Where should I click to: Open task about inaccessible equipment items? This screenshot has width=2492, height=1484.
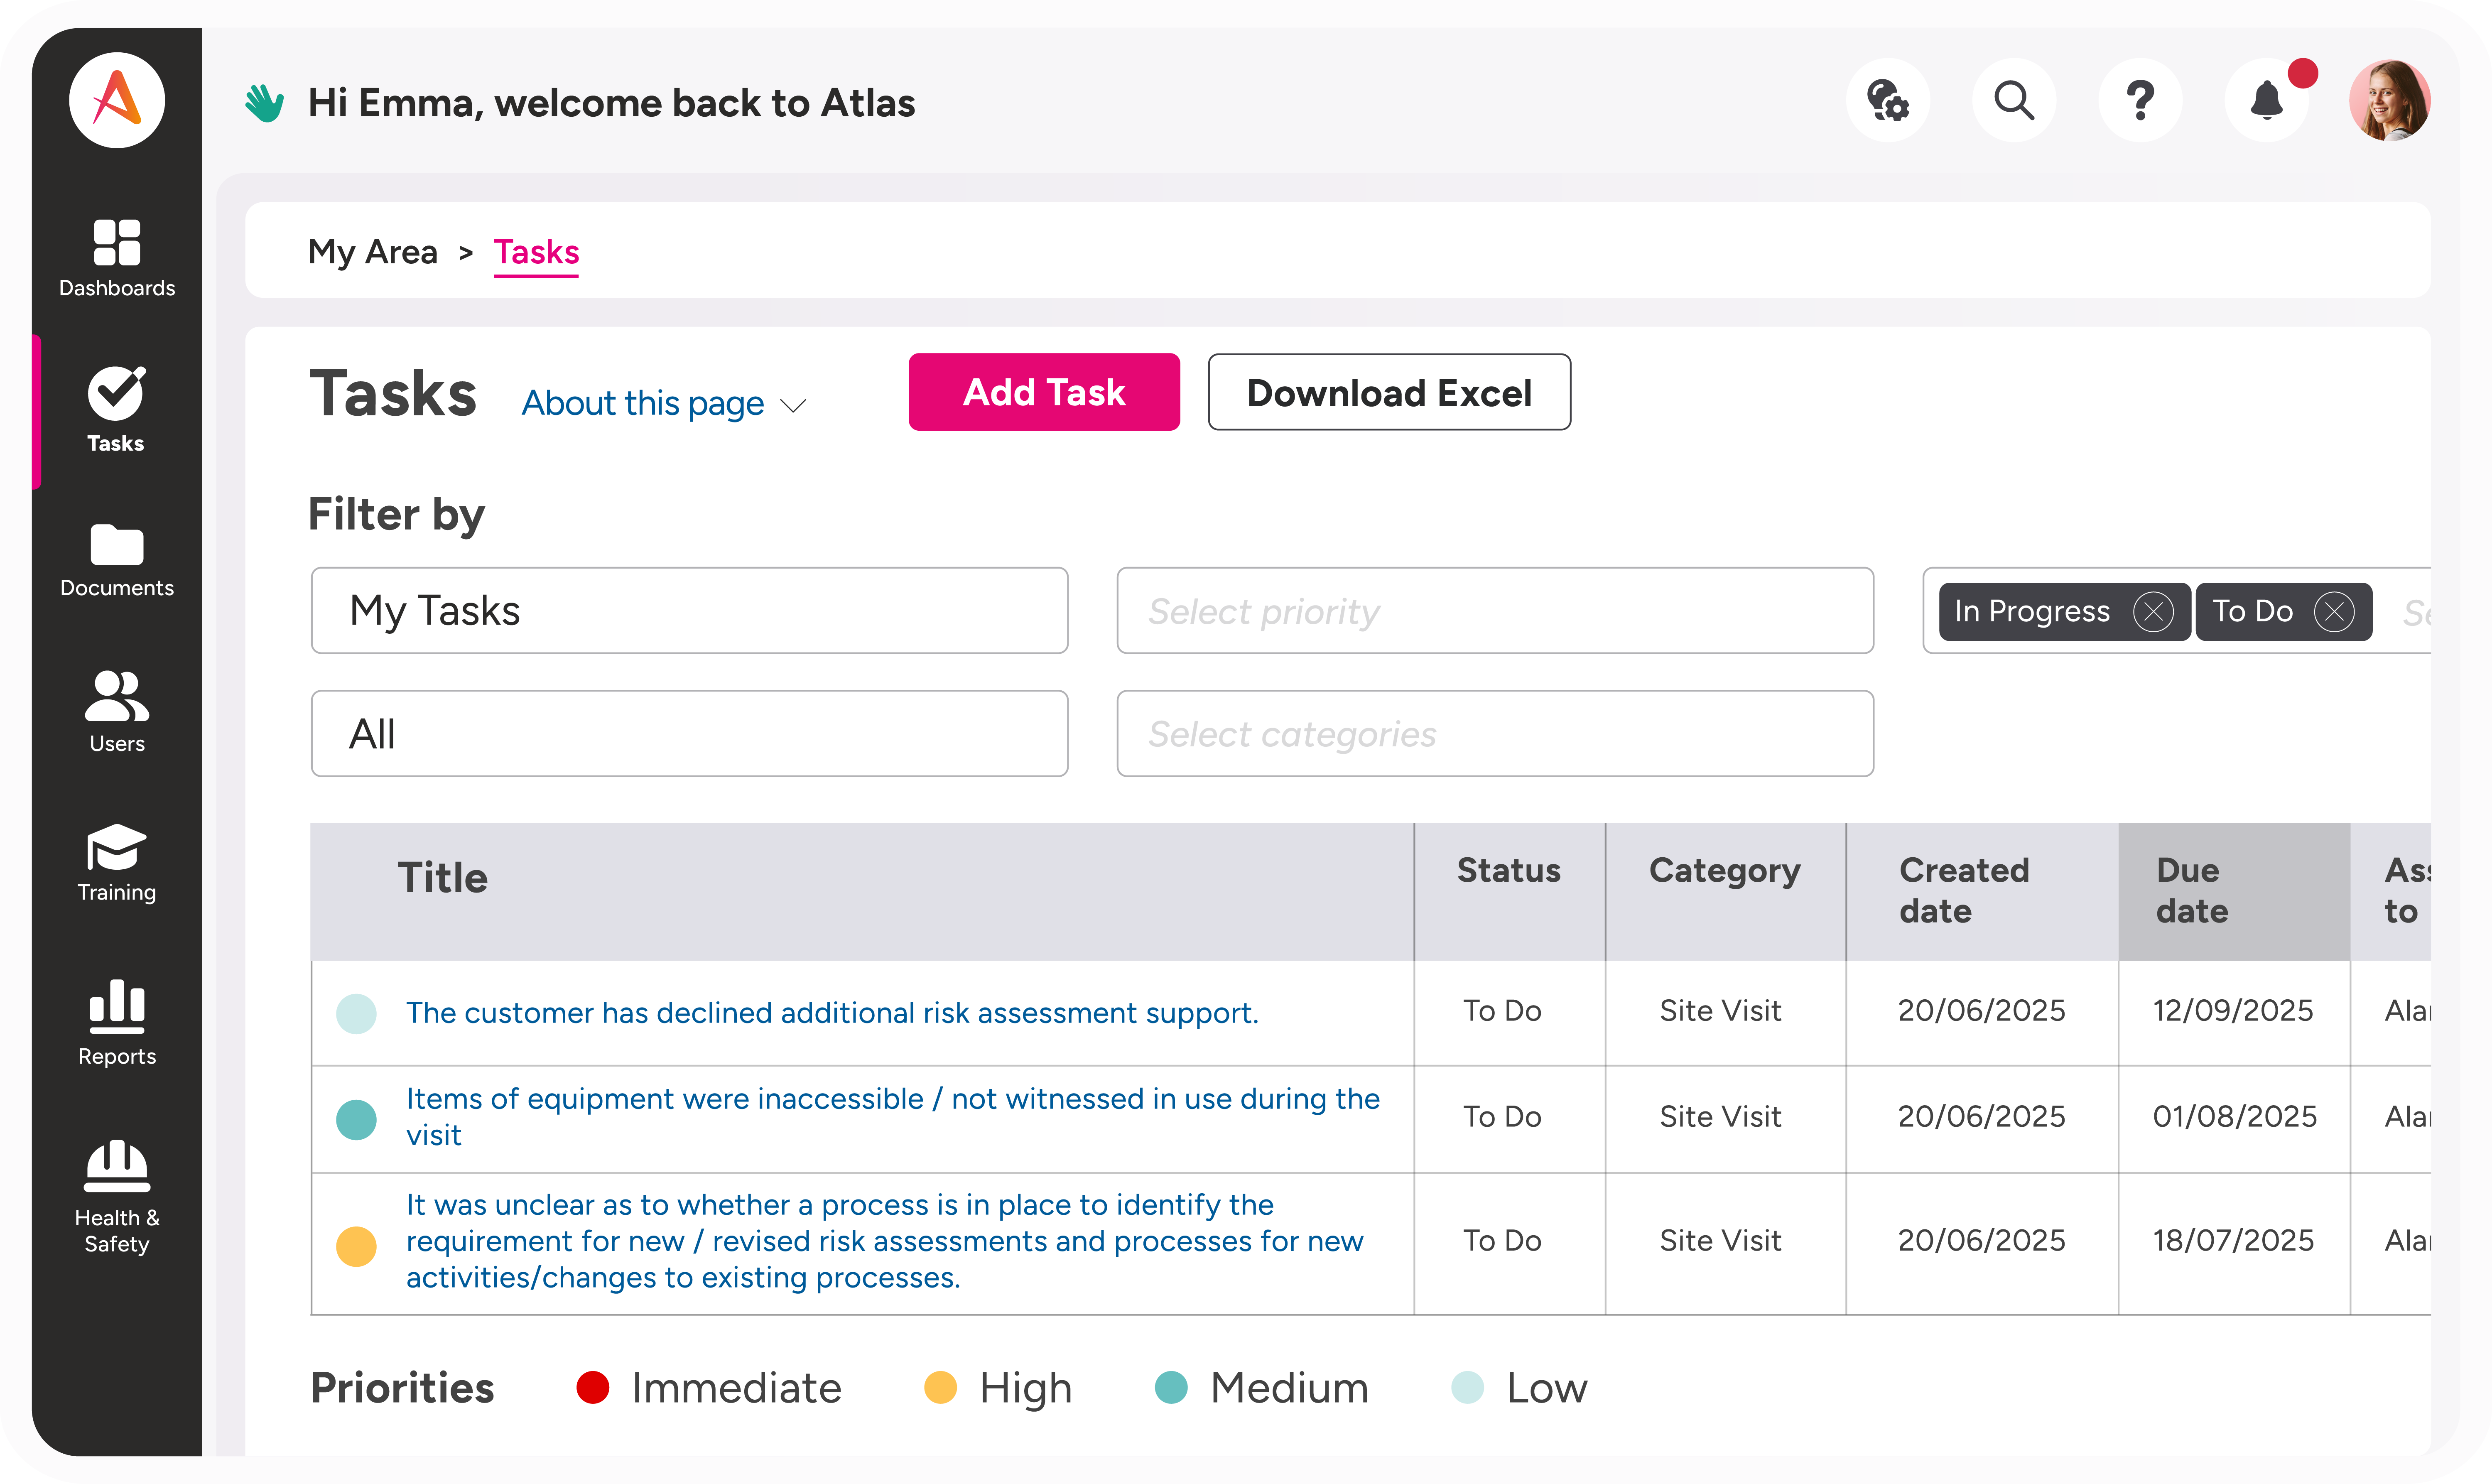(x=893, y=1116)
